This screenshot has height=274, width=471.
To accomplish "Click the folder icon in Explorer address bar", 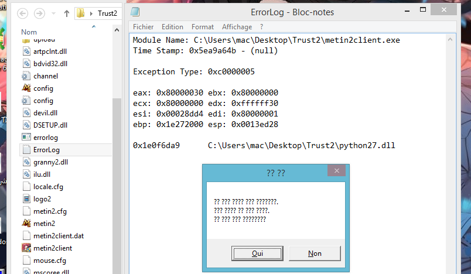I will 80,13.
